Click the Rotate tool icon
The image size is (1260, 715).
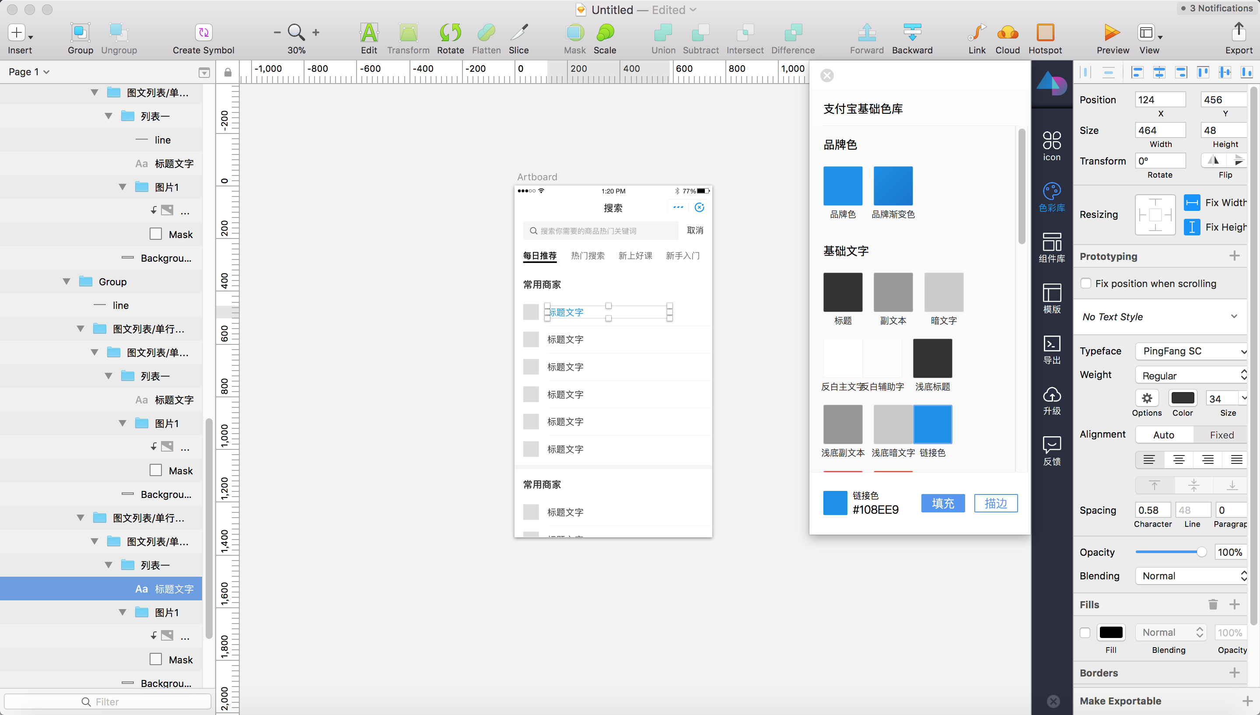pos(450,33)
